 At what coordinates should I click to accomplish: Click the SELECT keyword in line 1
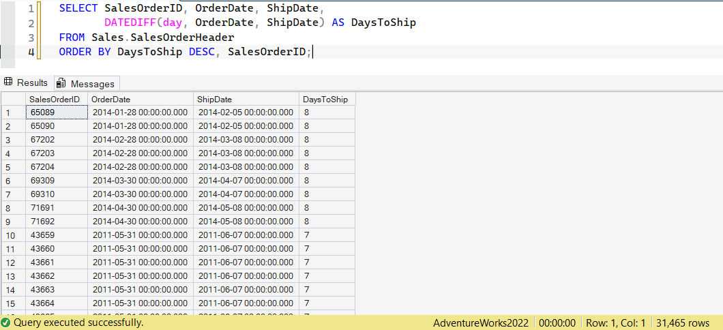pyautogui.click(x=78, y=7)
